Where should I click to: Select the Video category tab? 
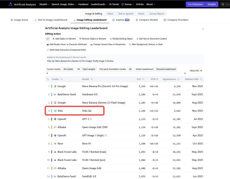click(110, 14)
